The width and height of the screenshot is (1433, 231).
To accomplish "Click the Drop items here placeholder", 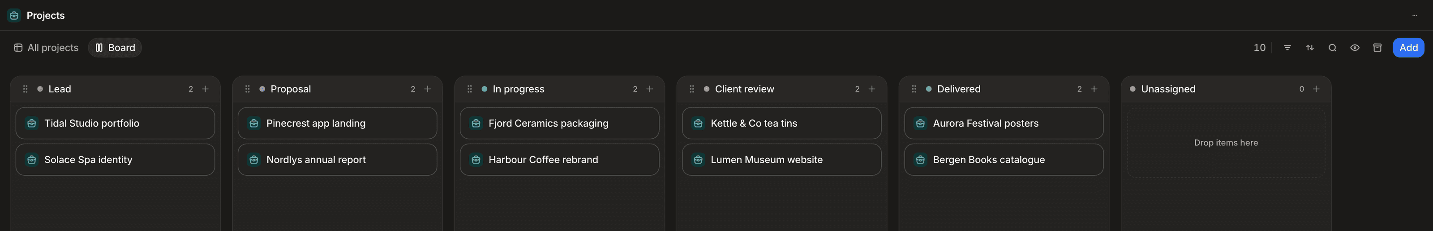I will (x=1226, y=143).
